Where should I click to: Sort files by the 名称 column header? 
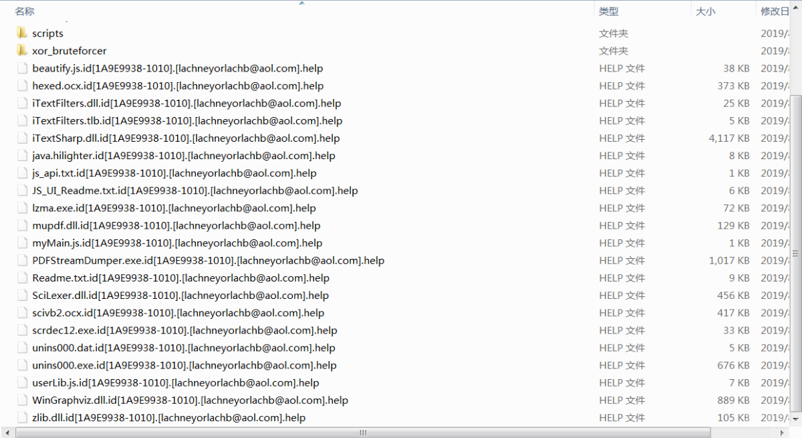click(x=24, y=11)
